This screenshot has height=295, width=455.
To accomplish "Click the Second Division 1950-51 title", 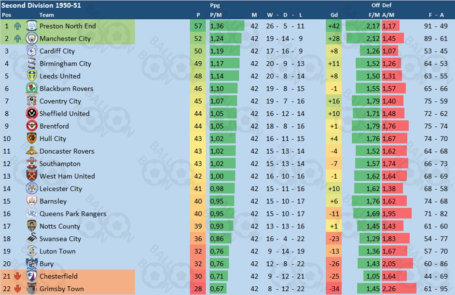I will [x=41, y=5].
